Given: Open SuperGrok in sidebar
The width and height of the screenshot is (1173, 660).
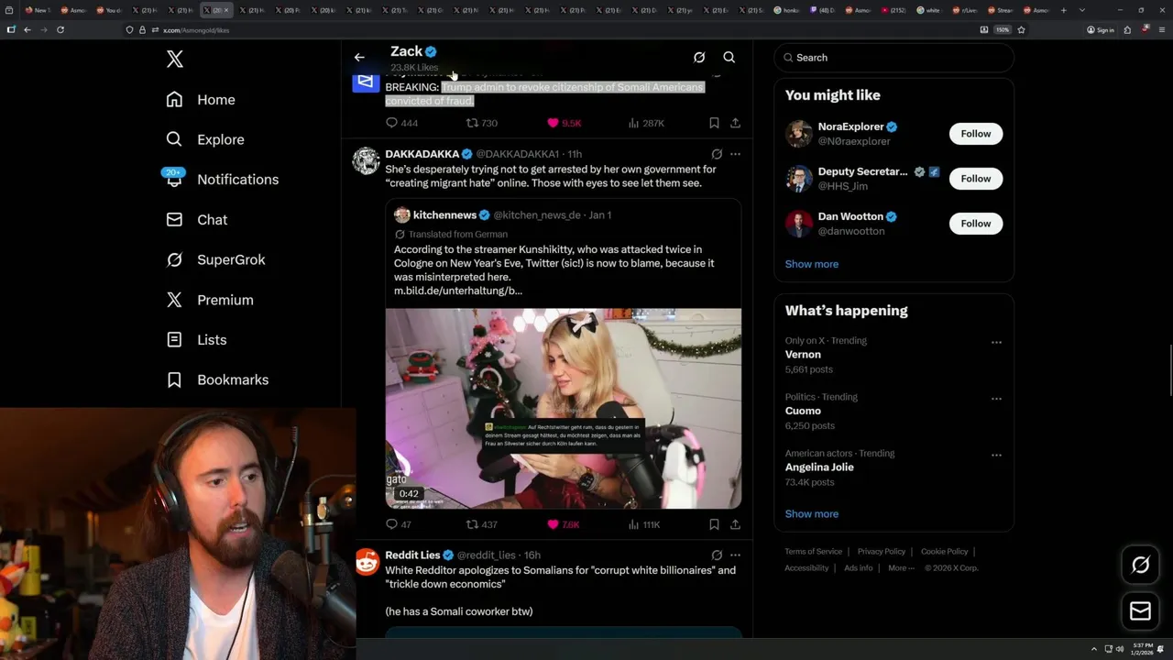Looking at the screenshot, I should [215, 259].
